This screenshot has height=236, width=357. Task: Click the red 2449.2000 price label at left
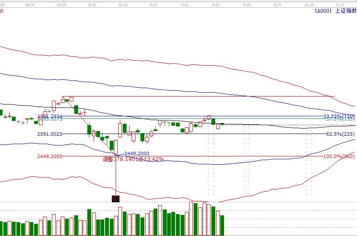[50, 156]
